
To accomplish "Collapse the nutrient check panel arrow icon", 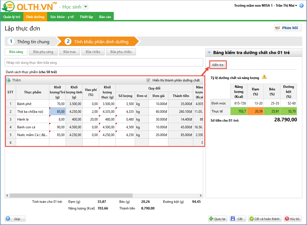I will [x=209, y=52].
